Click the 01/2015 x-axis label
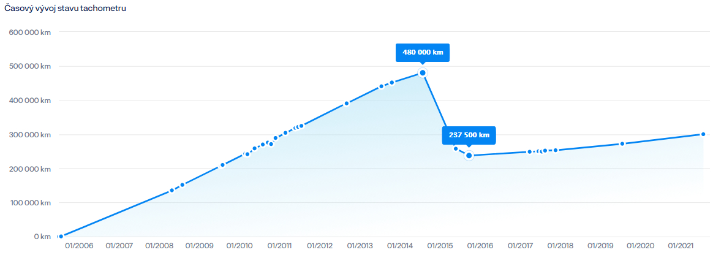Image resolution: width=713 pixels, height=255 pixels. [440, 246]
